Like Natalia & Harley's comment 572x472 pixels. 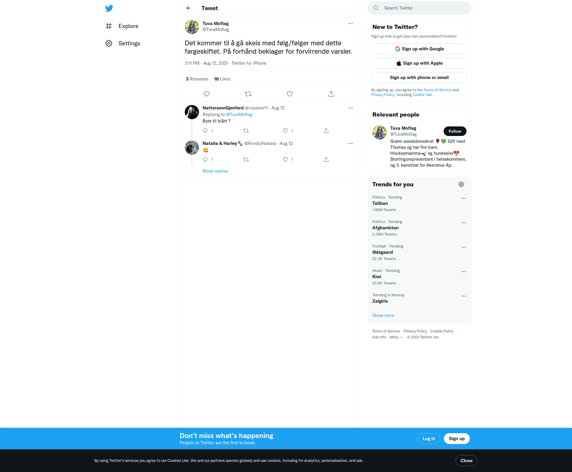(285, 160)
